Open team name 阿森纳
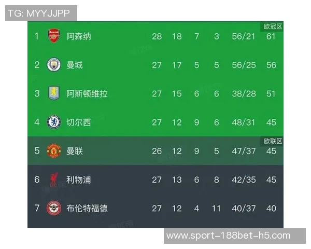 (79, 36)
